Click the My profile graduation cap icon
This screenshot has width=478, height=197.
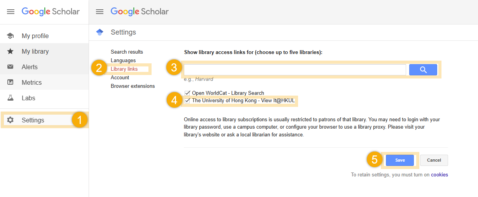10,36
